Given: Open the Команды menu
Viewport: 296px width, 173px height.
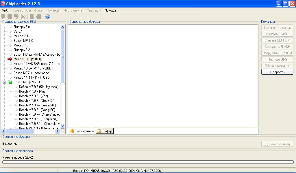Looking at the screenshot, I should [x=53, y=10].
